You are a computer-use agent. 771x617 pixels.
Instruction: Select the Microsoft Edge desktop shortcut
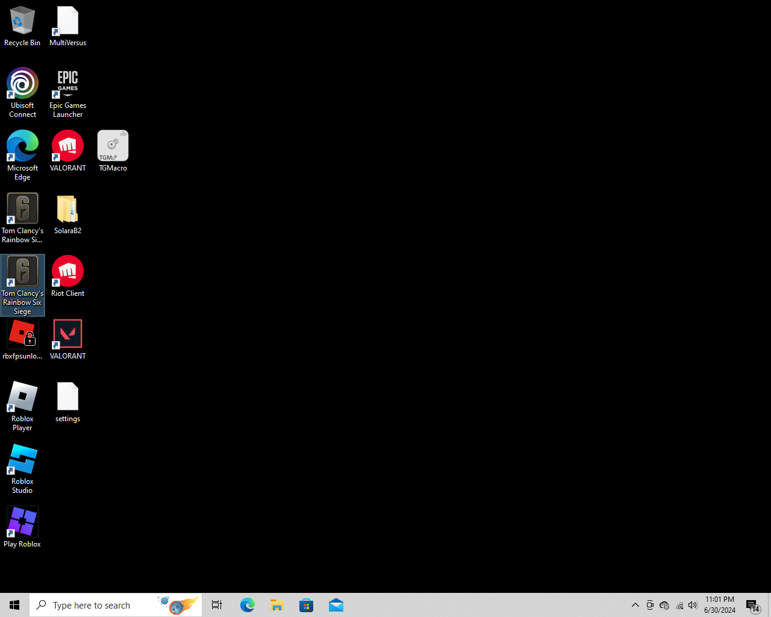[22, 155]
